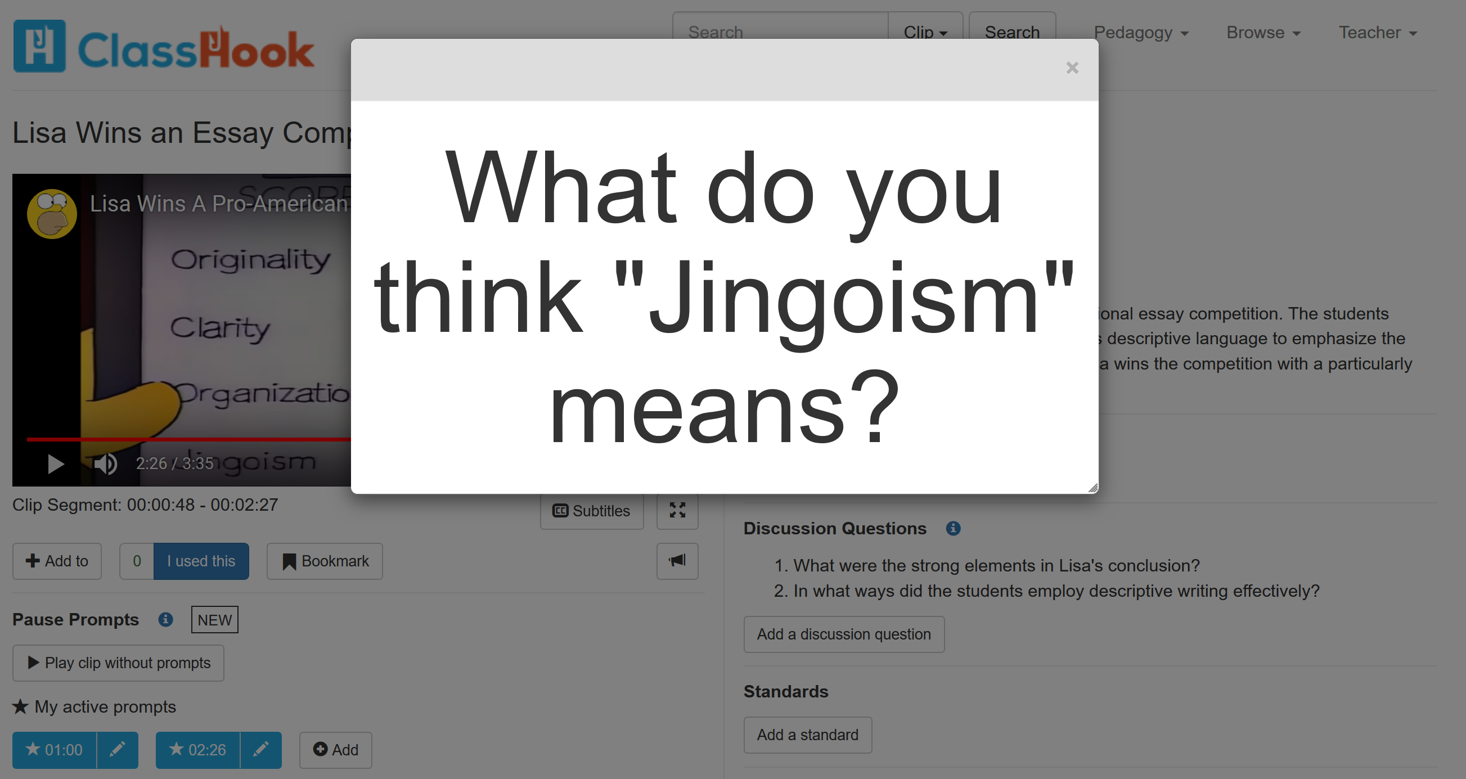
Task: Mark clip as I used this
Action: 201,561
